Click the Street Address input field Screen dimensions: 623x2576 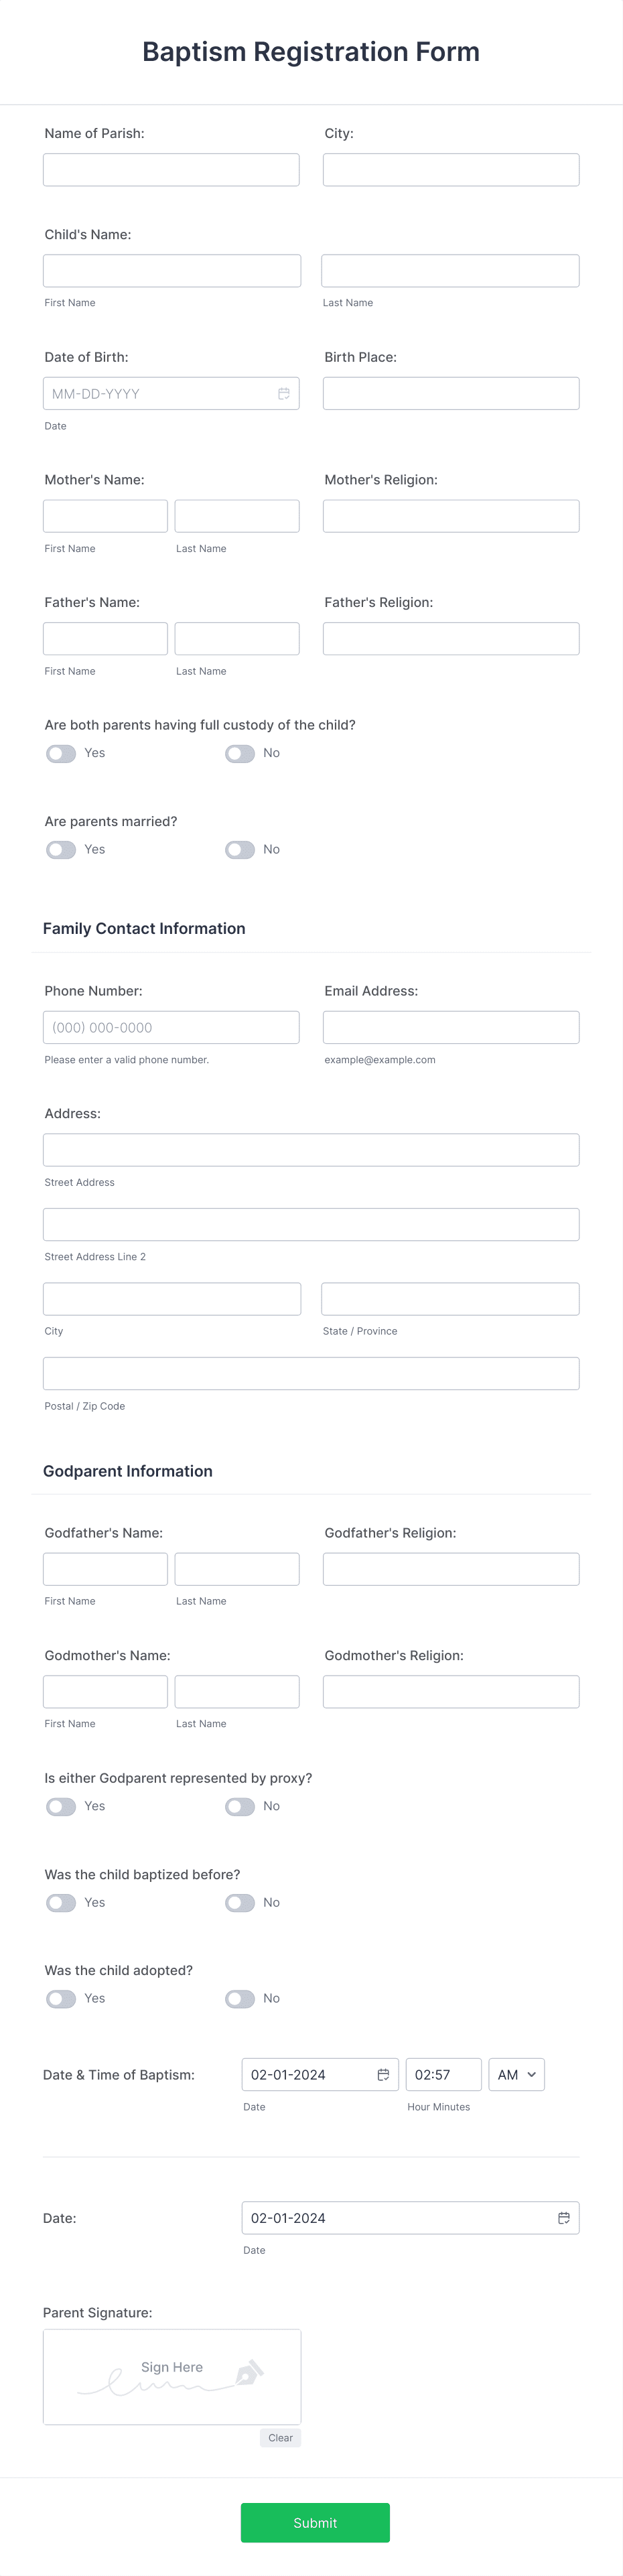311,1149
